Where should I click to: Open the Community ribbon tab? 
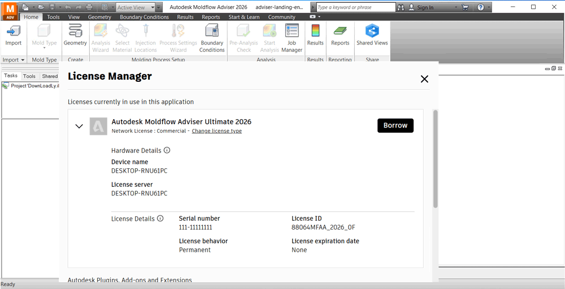click(x=281, y=17)
